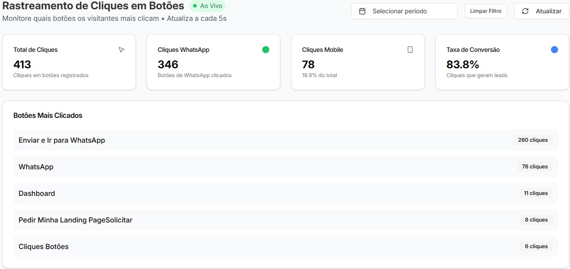
Task: Click the cursor pointer icon in Total de Cliques
Action: tap(121, 50)
